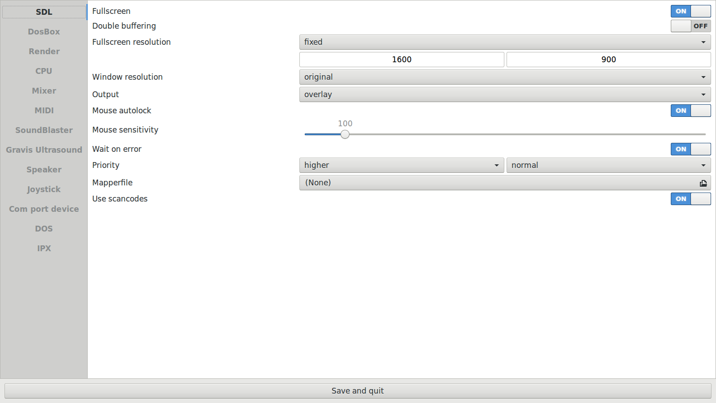716x403 pixels.
Task: Open Output dropdown set to overlay
Action: (x=505, y=94)
